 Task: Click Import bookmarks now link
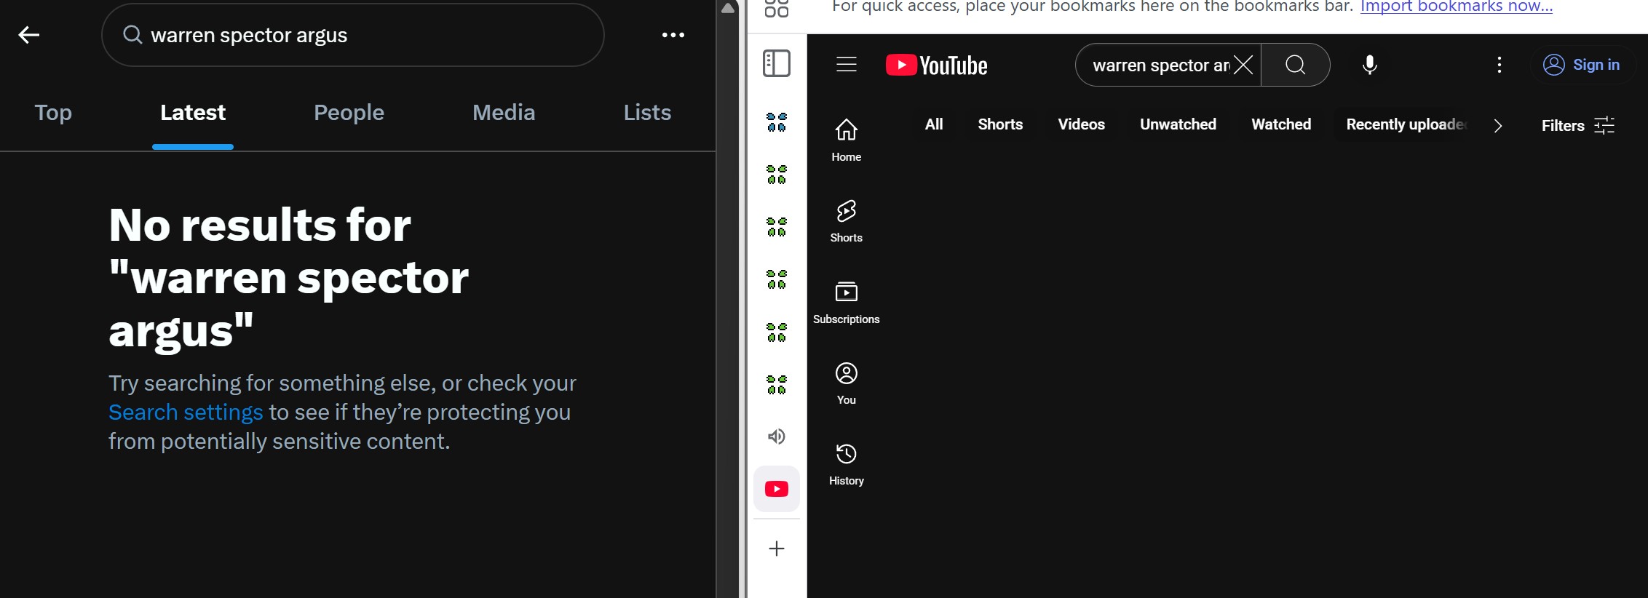coord(1457,7)
